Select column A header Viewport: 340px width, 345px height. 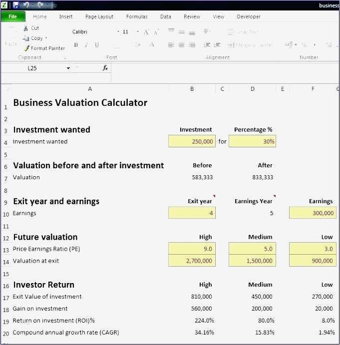coord(90,89)
